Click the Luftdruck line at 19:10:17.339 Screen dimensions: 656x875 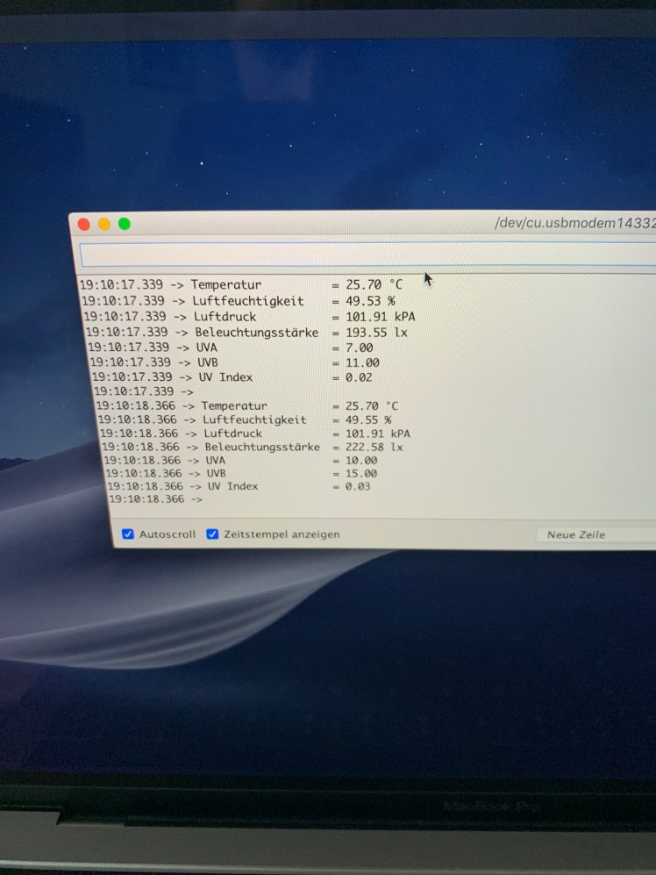click(239, 316)
